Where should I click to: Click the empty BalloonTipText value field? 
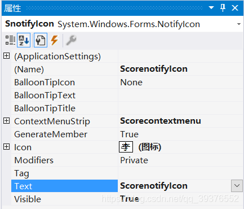click(180, 95)
